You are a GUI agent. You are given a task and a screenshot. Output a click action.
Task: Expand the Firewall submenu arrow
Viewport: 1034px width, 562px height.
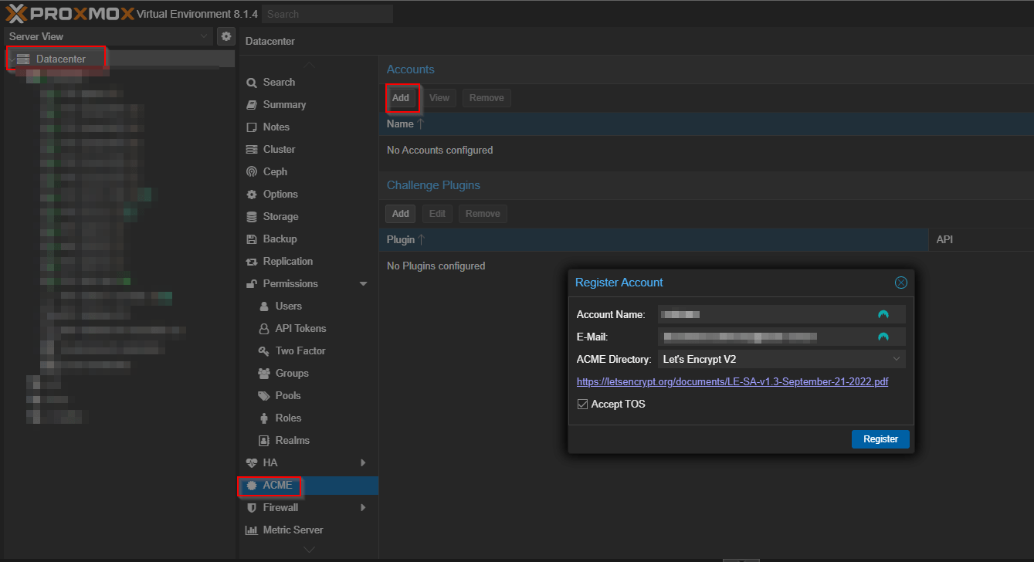364,507
